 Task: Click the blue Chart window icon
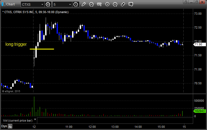click(4, 4)
